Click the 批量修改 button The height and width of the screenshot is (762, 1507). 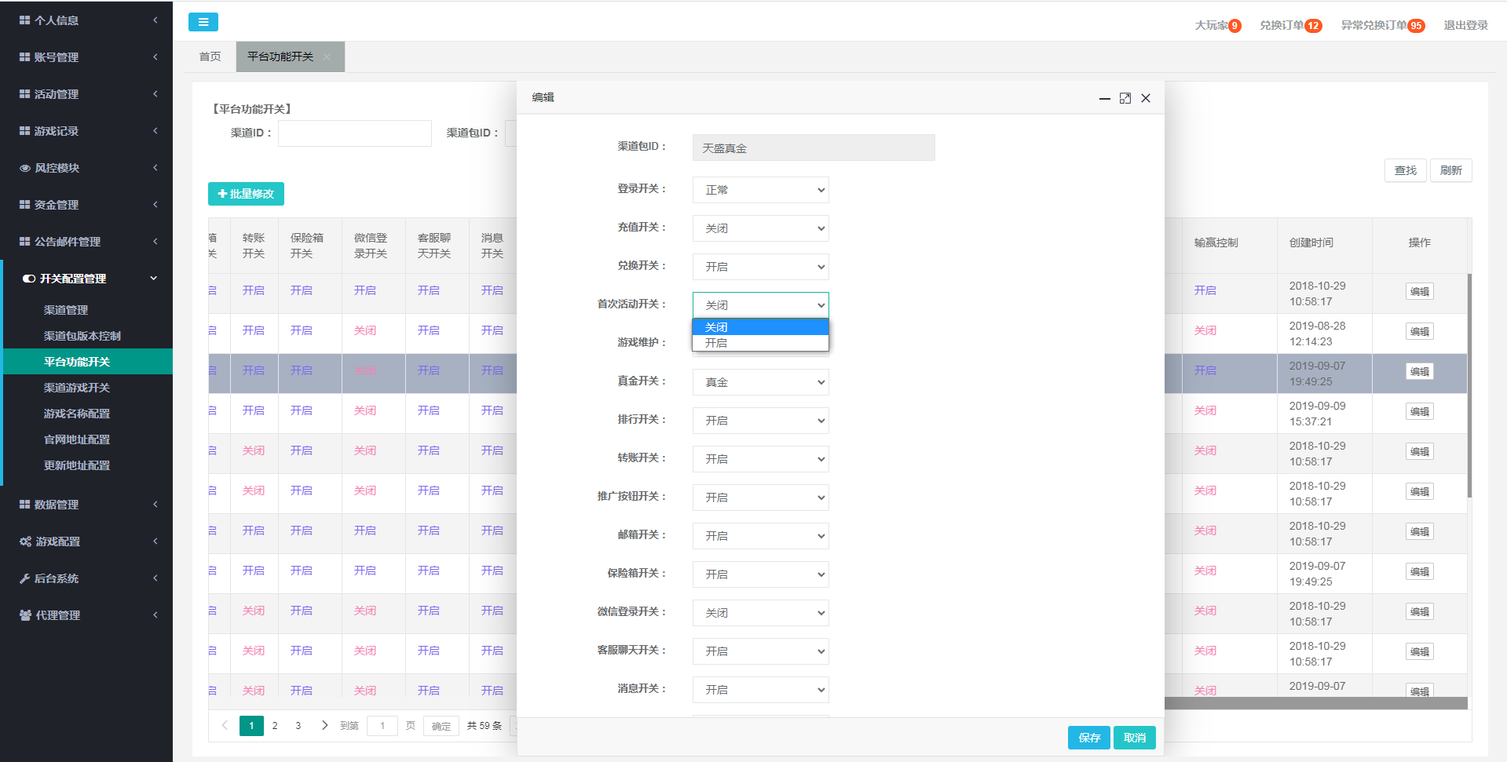pyautogui.click(x=246, y=194)
